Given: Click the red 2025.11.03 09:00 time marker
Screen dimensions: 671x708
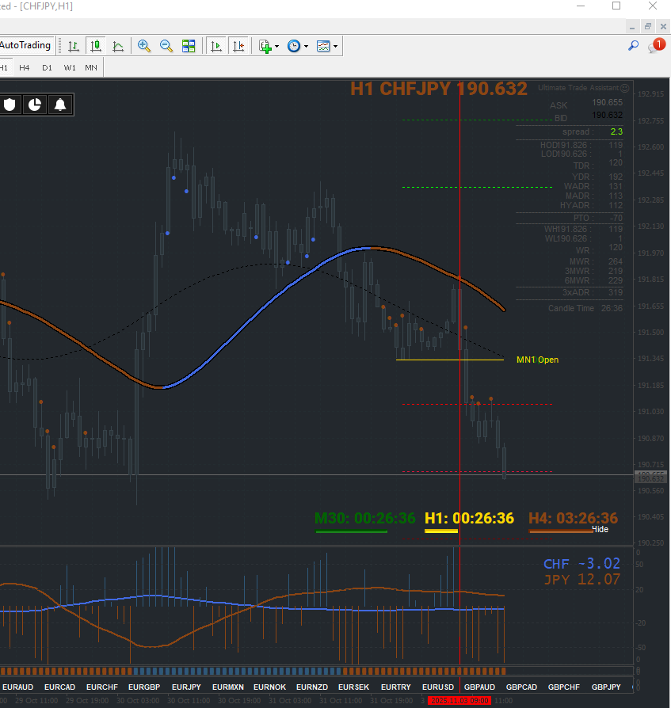Looking at the screenshot, I should pyautogui.click(x=459, y=700).
